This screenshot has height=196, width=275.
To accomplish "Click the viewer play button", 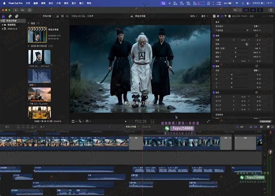I will 126,122.
